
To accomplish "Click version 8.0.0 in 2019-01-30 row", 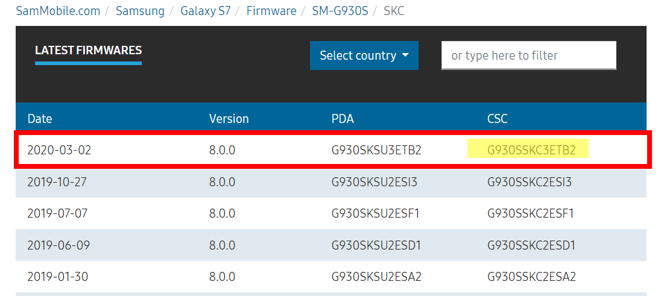I will click(222, 277).
